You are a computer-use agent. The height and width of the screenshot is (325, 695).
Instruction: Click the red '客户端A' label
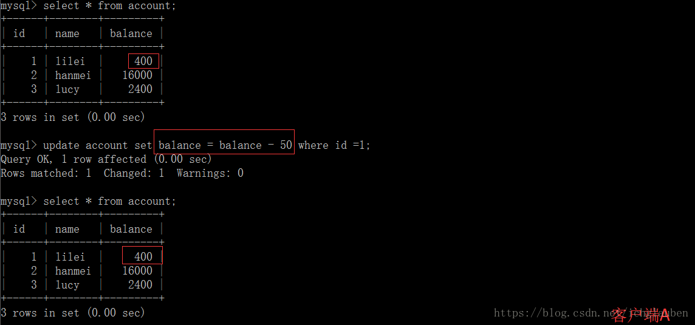[x=640, y=314]
